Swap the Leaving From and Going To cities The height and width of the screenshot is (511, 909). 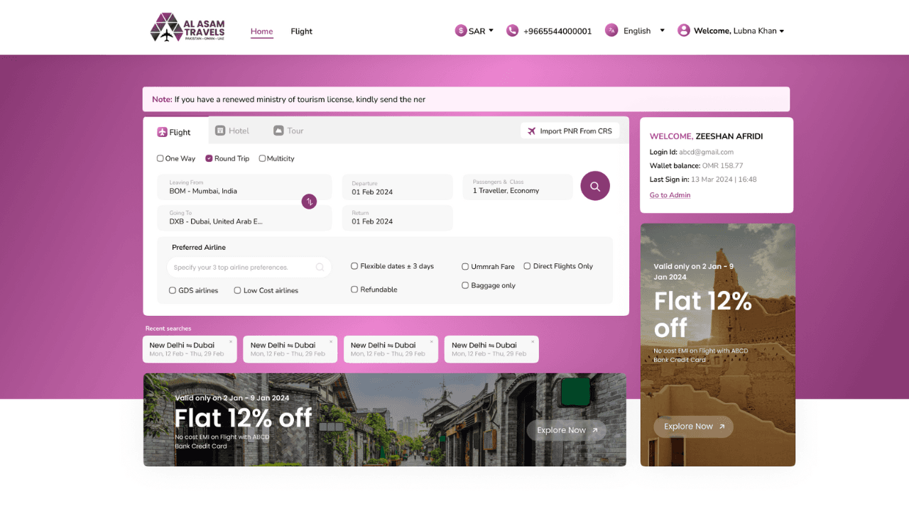309,202
